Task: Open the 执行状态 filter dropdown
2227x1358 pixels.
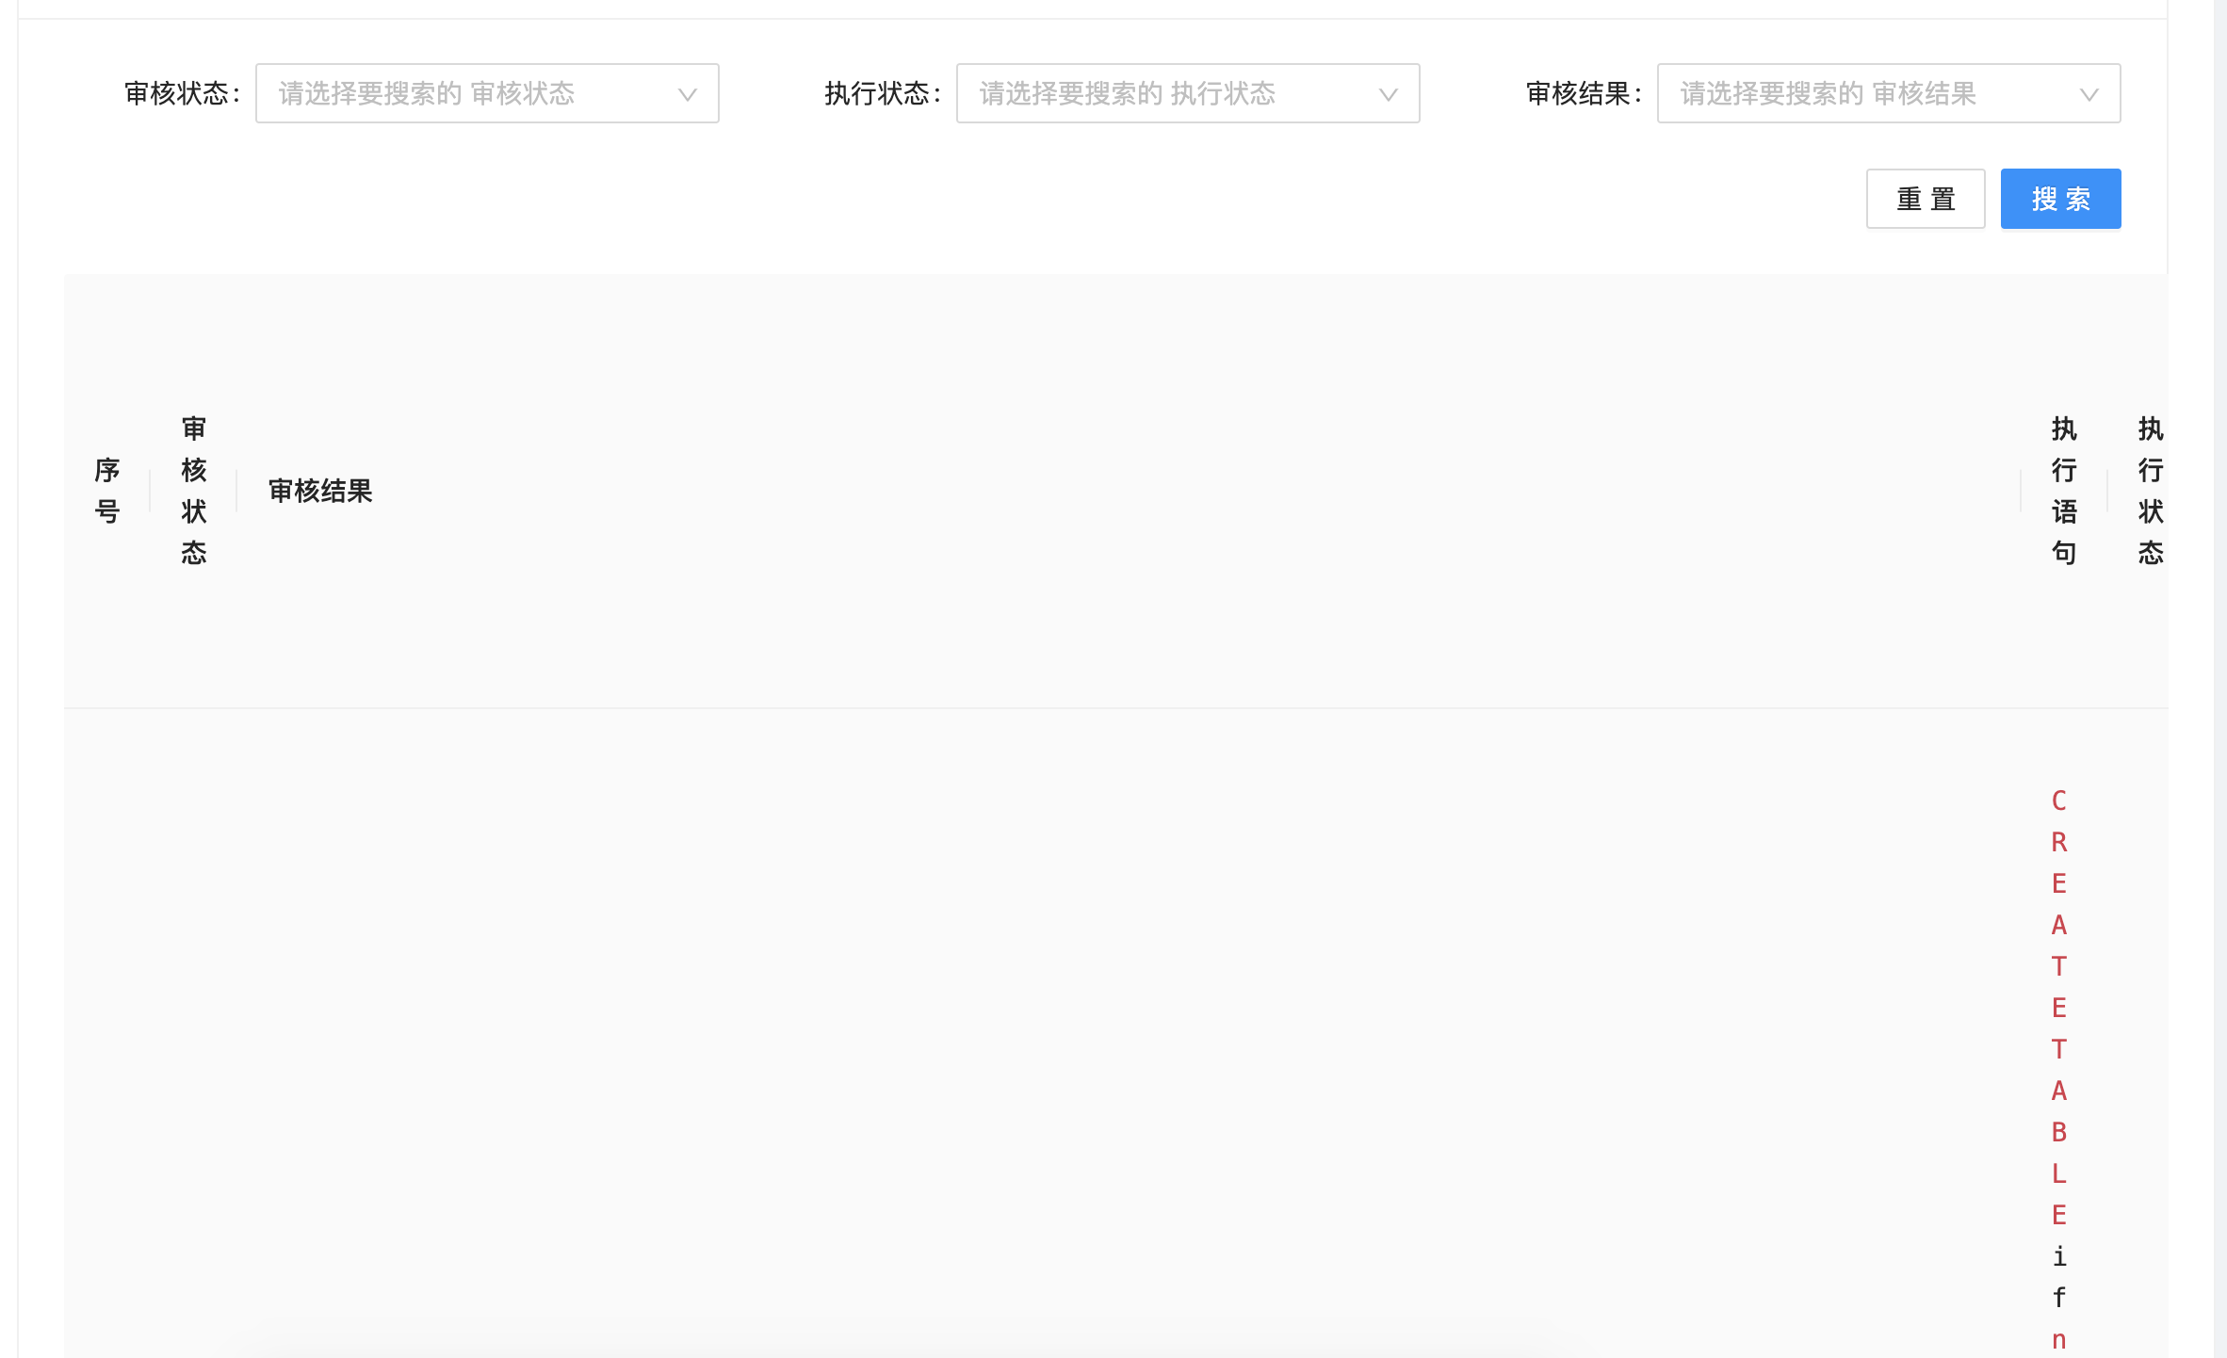Action: pyautogui.click(x=1187, y=93)
